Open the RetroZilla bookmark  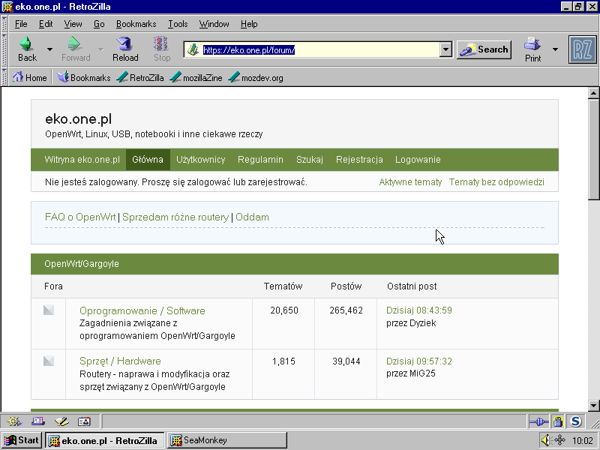pos(140,78)
